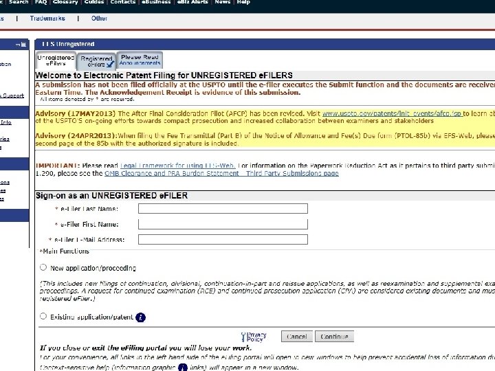Screen dimensions: 495x371
Task: Click the Main Functions label
Action: pos(65,251)
